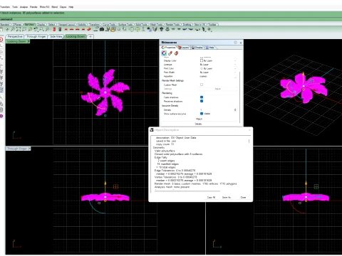Viewport: 342px width, 256px height.
Task: Uncheck the Receives shadows checkbox
Action: [202, 101]
